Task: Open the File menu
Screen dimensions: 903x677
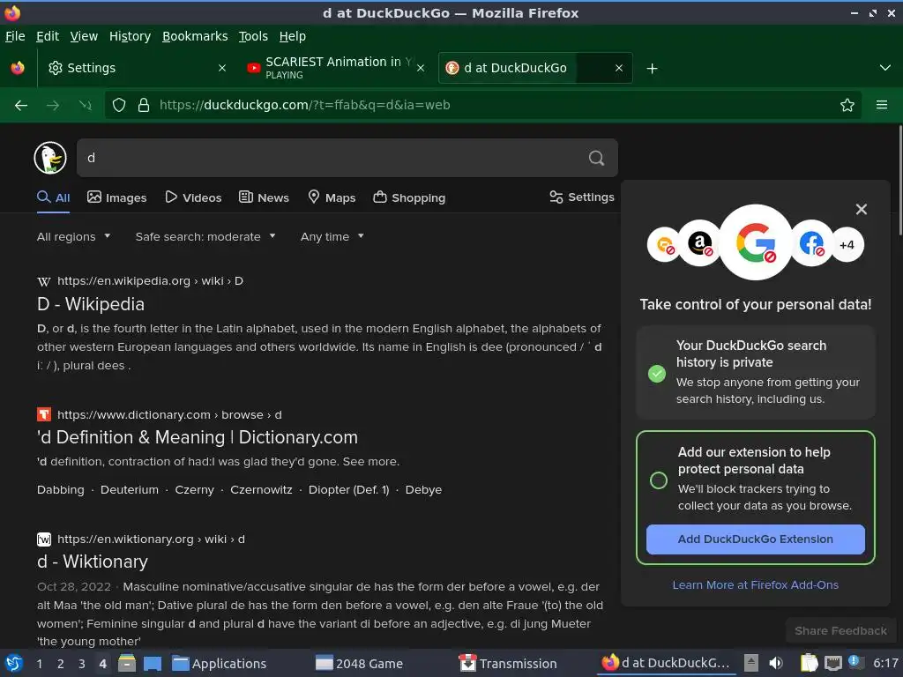Action: click(x=15, y=36)
